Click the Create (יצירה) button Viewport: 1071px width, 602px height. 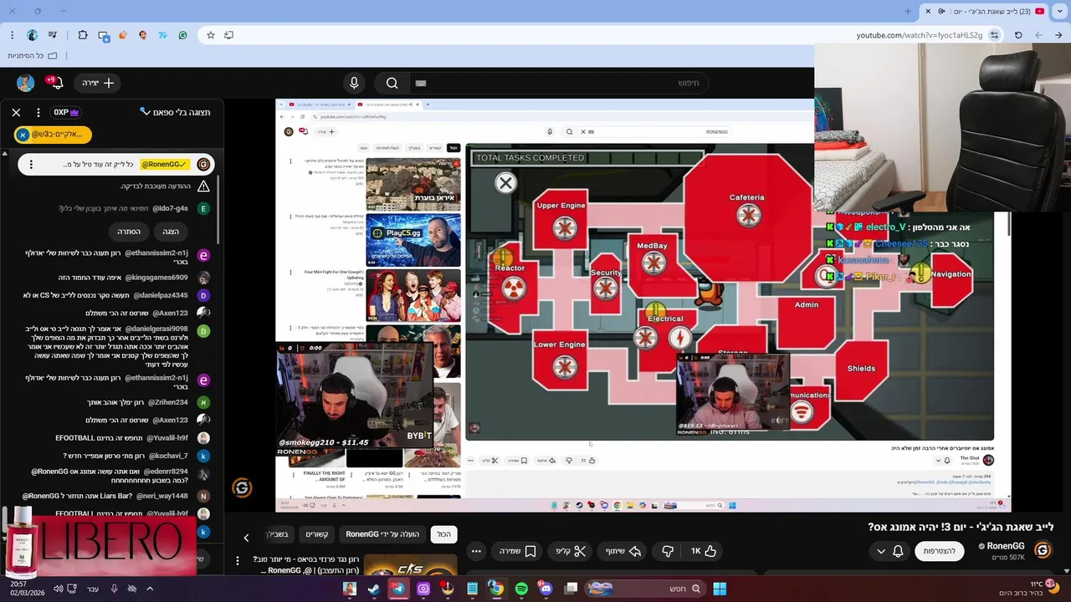(98, 83)
